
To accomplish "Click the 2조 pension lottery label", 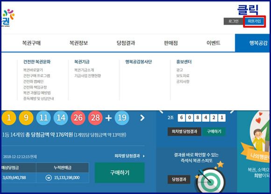I will point(171,118).
